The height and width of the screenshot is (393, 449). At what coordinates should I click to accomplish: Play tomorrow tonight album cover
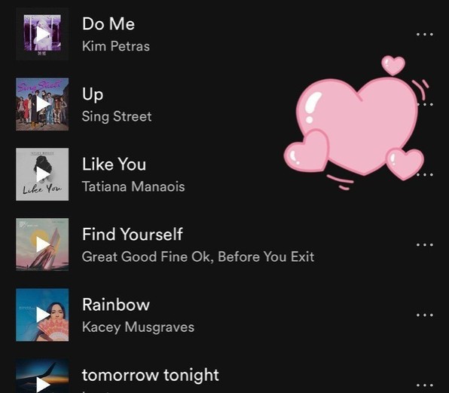click(x=42, y=376)
